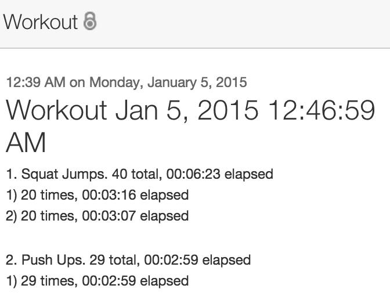Select the Push Ups exercise name
Screen dimensions: 390x296
49,259
